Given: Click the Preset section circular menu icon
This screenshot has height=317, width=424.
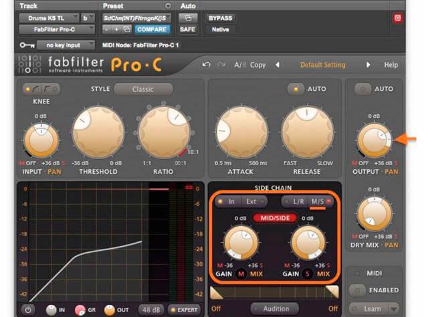Looking at the screenshot, I should point(168,5).
